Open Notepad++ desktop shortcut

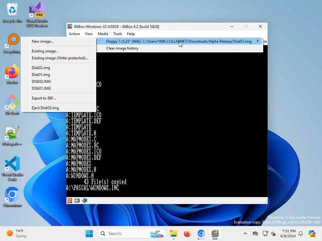click(12, 136)
